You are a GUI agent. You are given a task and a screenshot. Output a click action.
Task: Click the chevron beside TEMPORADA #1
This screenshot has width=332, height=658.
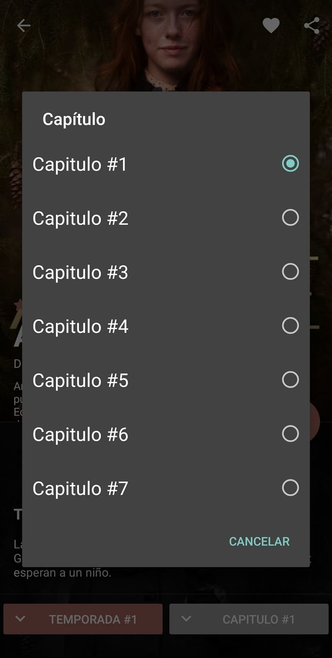click(20, 619)
